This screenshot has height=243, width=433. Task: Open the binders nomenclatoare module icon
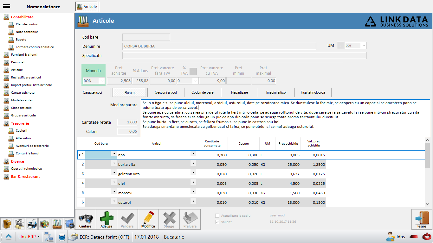point(56,224)
